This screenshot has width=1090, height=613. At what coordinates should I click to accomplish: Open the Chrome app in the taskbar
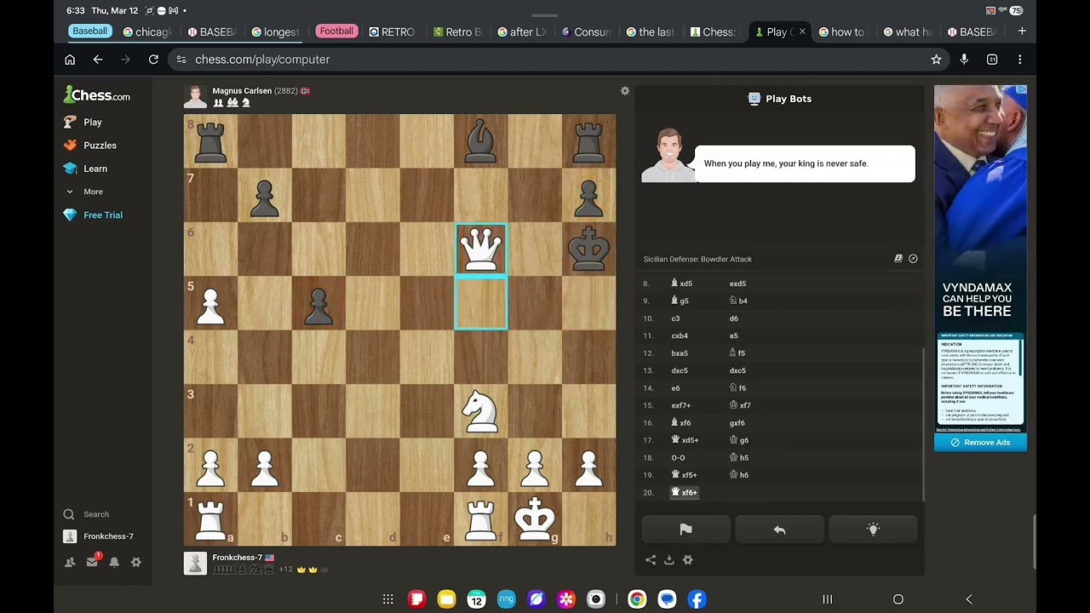637,599
